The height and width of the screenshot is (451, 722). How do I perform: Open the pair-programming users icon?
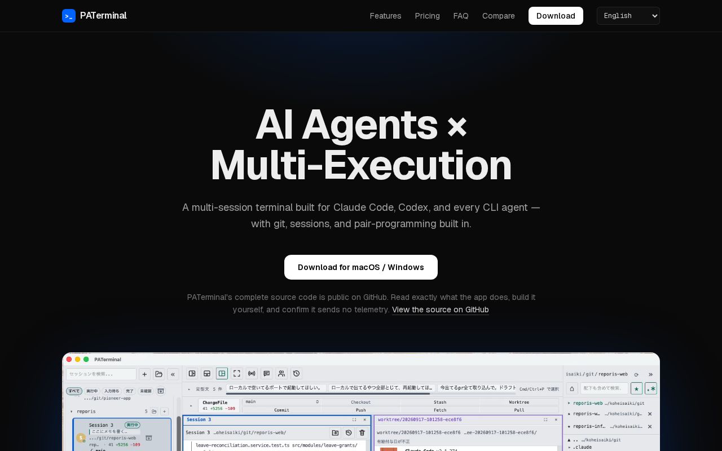click(x=281, y=373)
